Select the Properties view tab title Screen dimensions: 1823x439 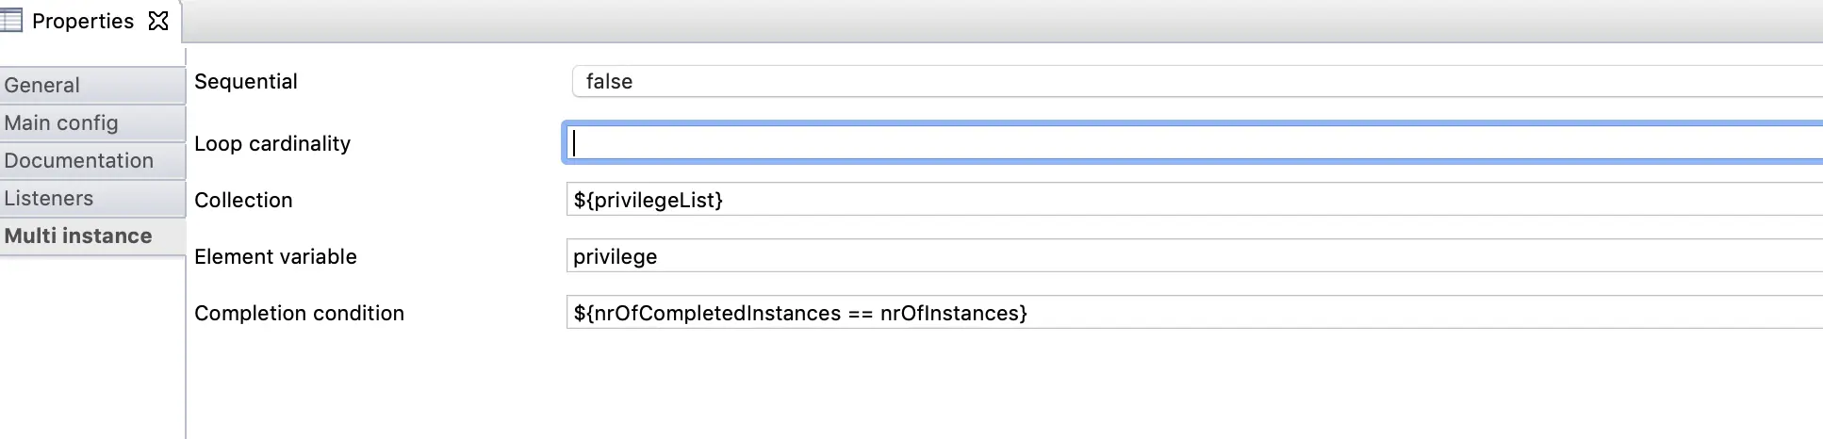coord(83,21)
